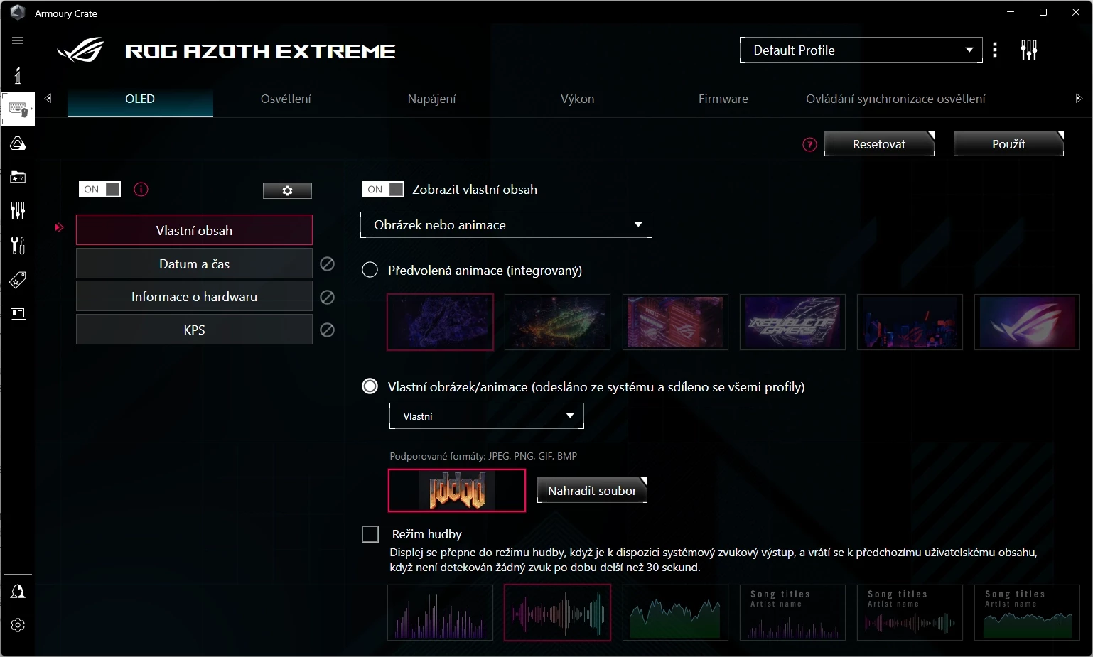Switch to the Osvětlení tab
1093x657 pixels.
click(x=286, y=99)
